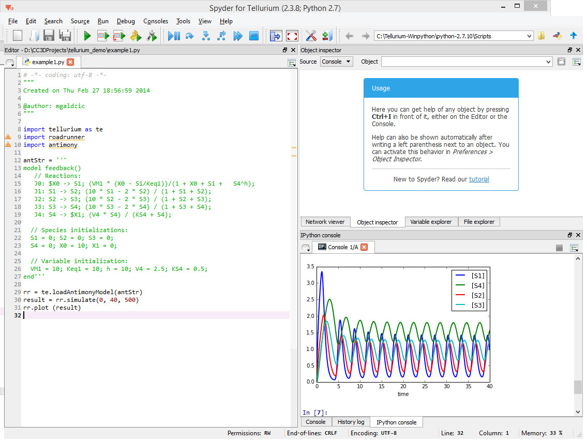Open the editor's browse tabs button
Viewport: 587px width, 442px height.
[x=10, y=63]
